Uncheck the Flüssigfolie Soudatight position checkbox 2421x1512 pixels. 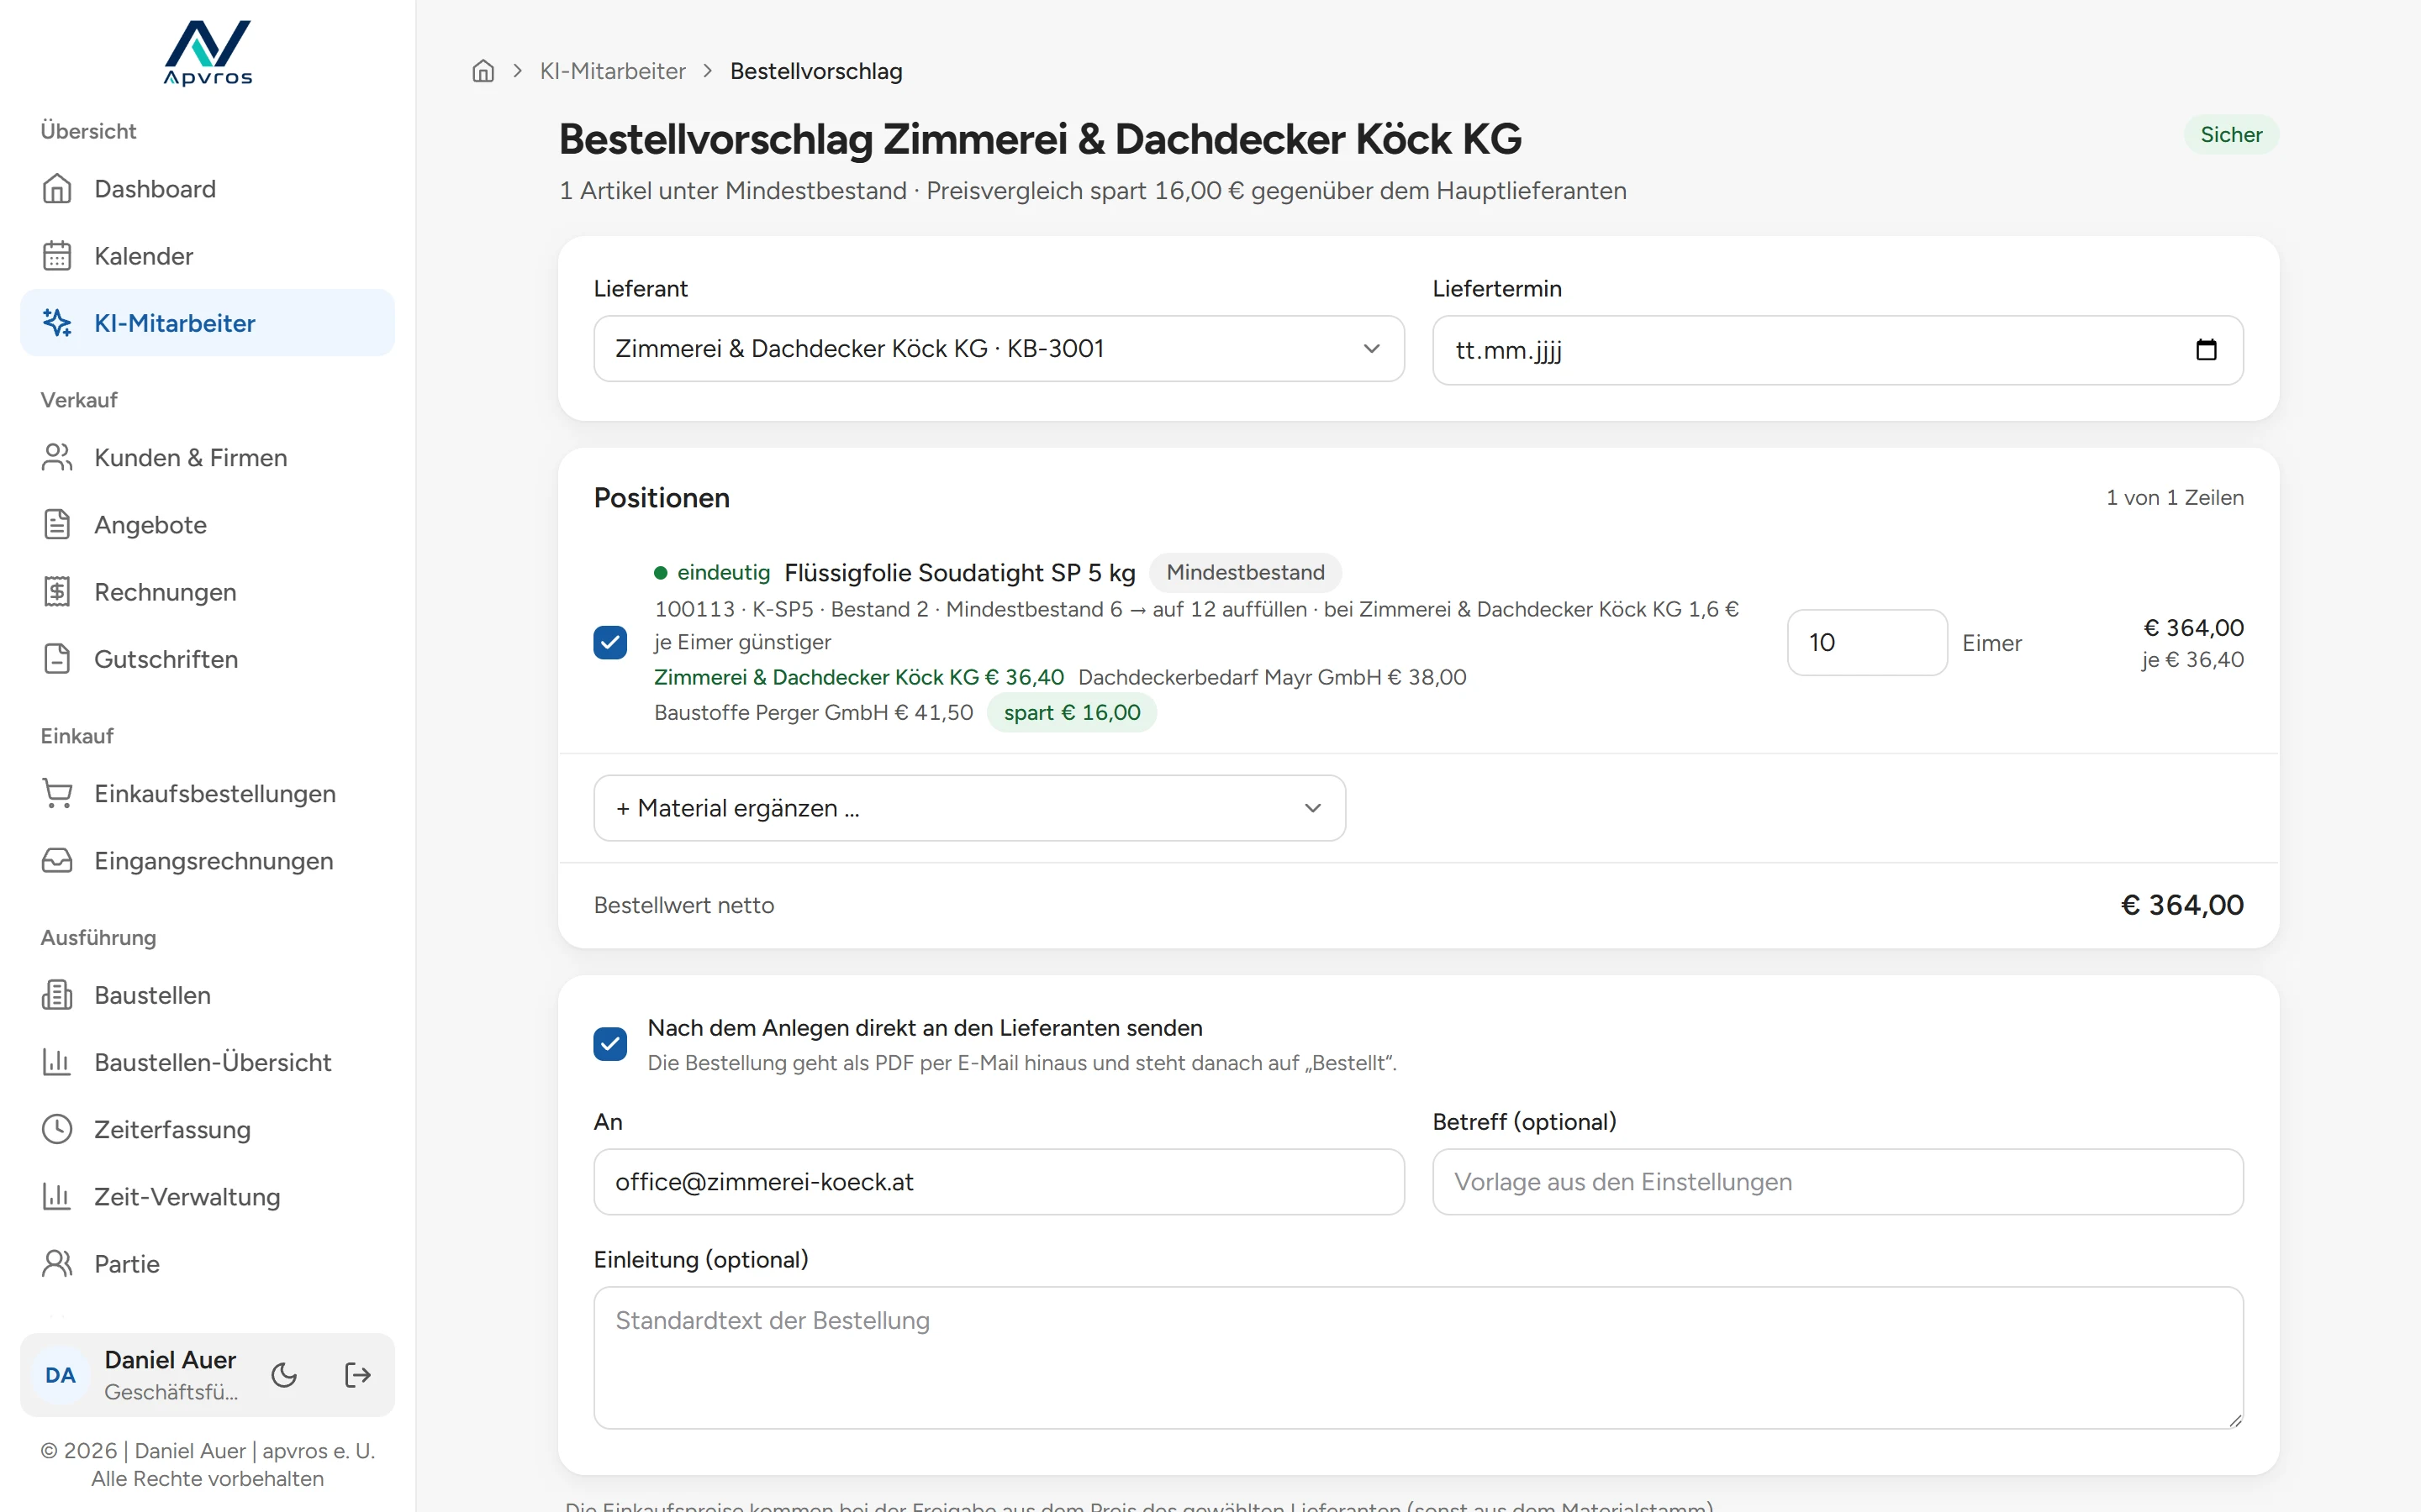(610, 642)
